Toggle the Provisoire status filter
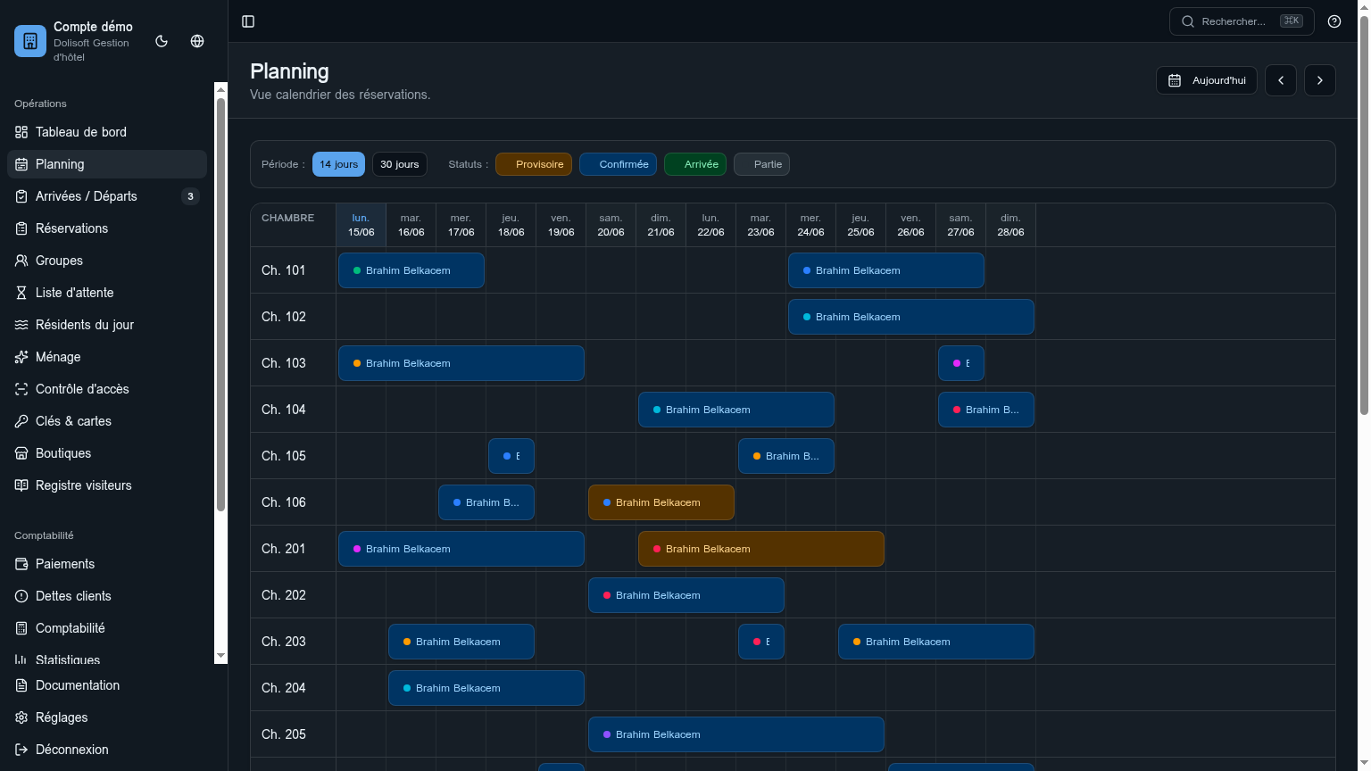 (534, 164)
